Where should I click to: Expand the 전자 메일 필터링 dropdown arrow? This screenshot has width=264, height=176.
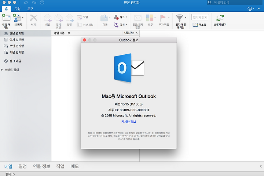point(186,18)
